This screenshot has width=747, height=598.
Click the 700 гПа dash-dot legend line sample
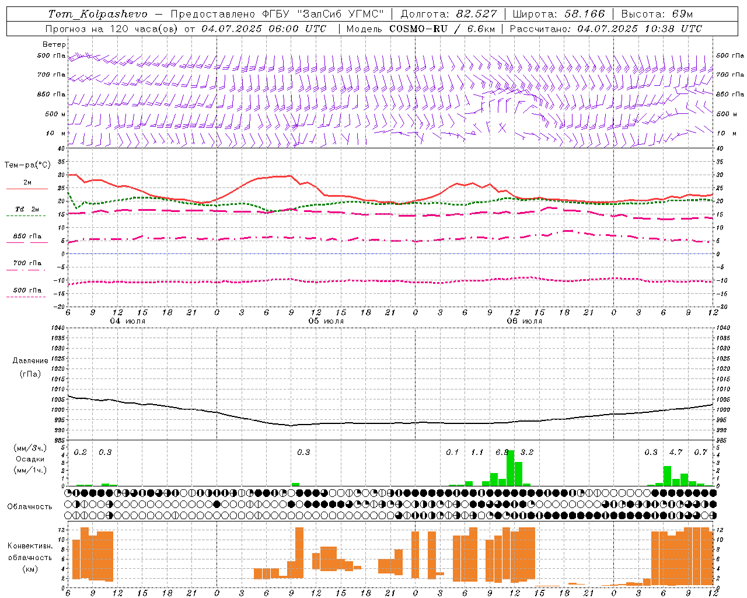pos(26,270)
